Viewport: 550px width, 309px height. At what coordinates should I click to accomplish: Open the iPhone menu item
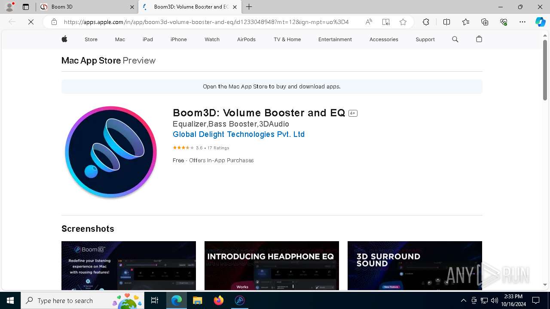point(179,39)
